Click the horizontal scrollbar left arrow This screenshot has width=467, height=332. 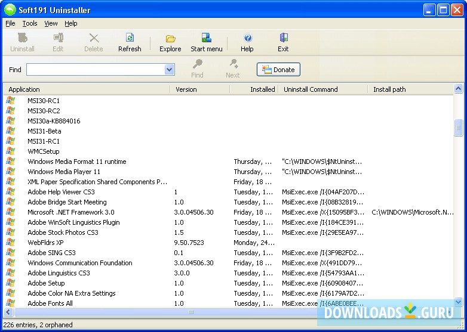[x=8, y=312]
